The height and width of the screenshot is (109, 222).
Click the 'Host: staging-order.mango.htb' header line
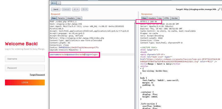tap(66, 24)
